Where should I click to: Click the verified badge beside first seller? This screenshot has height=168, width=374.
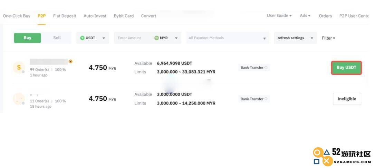pyautogui.click(x=70, y=61)
